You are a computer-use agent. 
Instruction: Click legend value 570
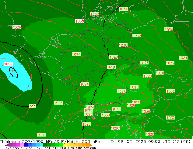tap(71, 148)
